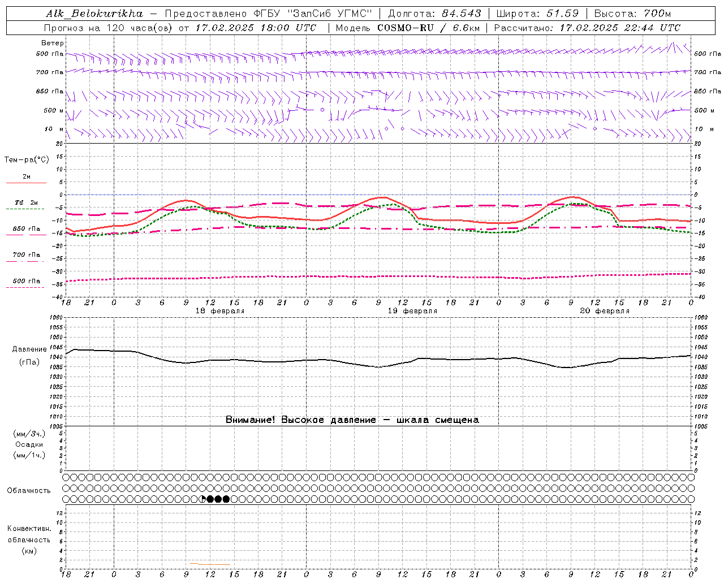
Task: Click the (гПа) unit under Давление
Action: [29, 362]
